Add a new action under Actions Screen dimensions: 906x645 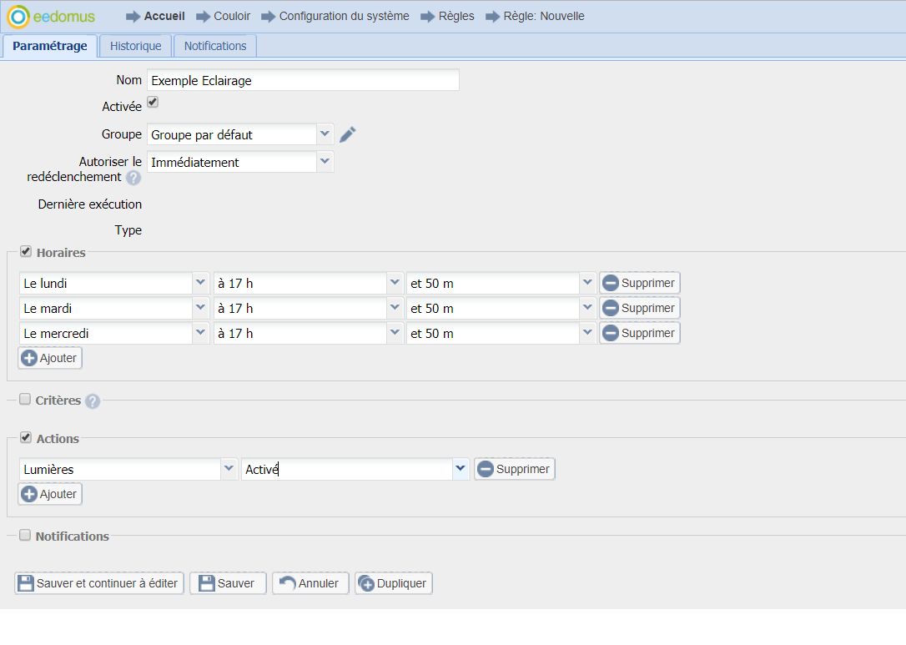click(x=50, y=494)
